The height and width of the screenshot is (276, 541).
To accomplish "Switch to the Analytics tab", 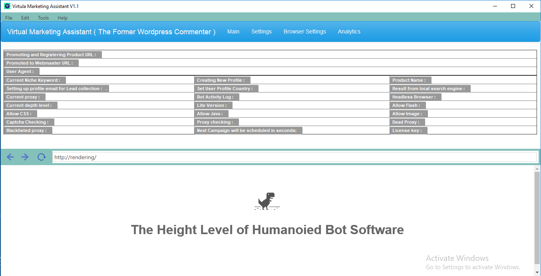I will coord(349,32).
